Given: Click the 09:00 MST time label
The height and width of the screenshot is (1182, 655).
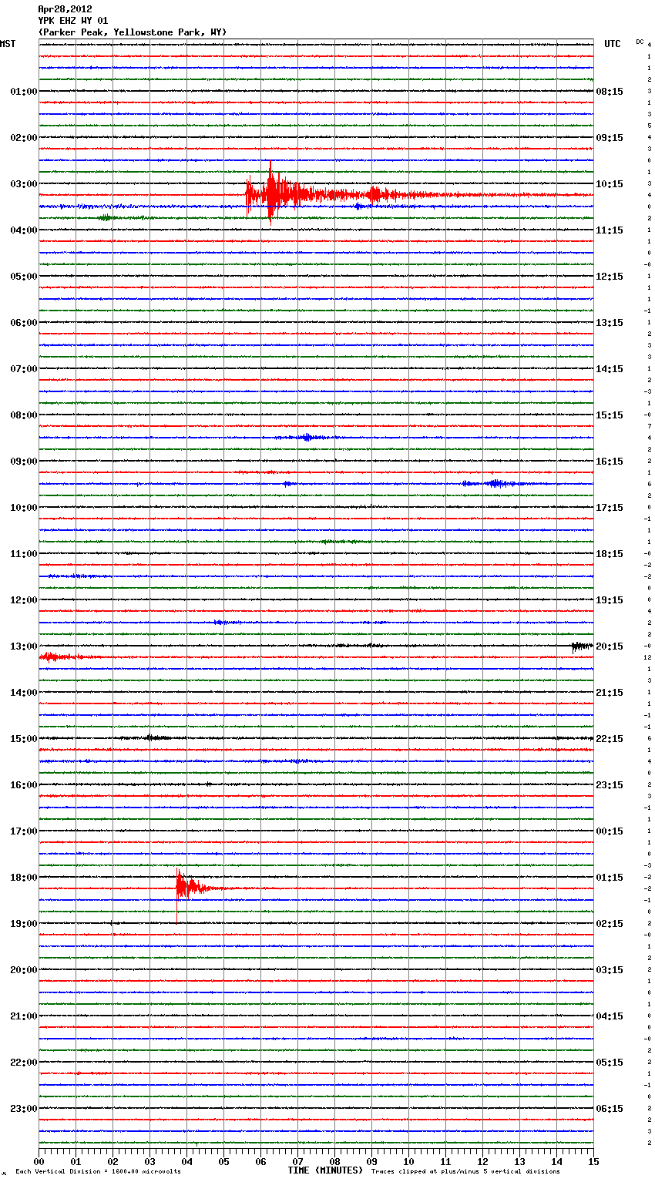Looking at the screenshot, I should [x=24, y=462].
